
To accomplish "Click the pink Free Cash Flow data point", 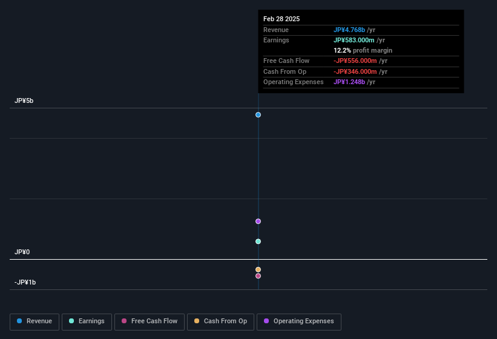I will pos(258,276).
